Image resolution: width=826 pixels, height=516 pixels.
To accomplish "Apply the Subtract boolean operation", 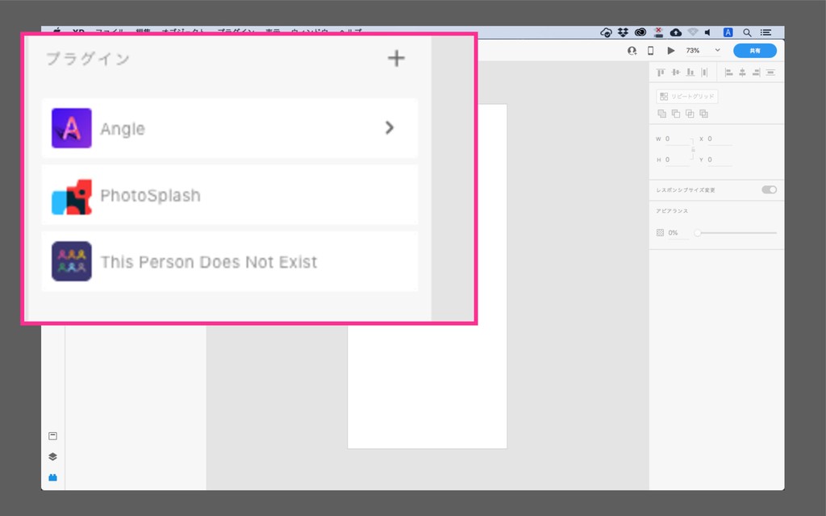I will 676,114.
